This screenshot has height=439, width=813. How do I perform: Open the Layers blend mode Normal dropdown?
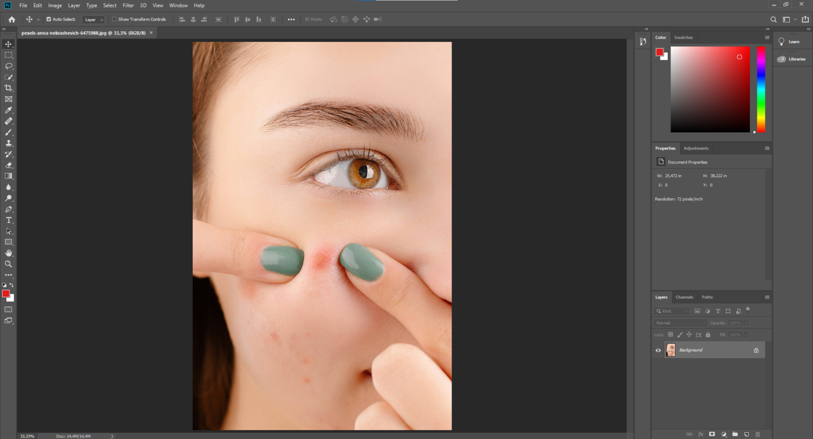pos(680,323)
